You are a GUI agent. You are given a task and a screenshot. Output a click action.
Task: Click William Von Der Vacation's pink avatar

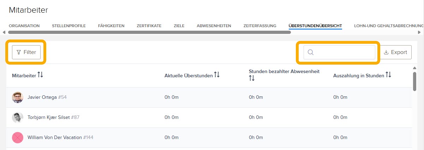coord(18,138)
